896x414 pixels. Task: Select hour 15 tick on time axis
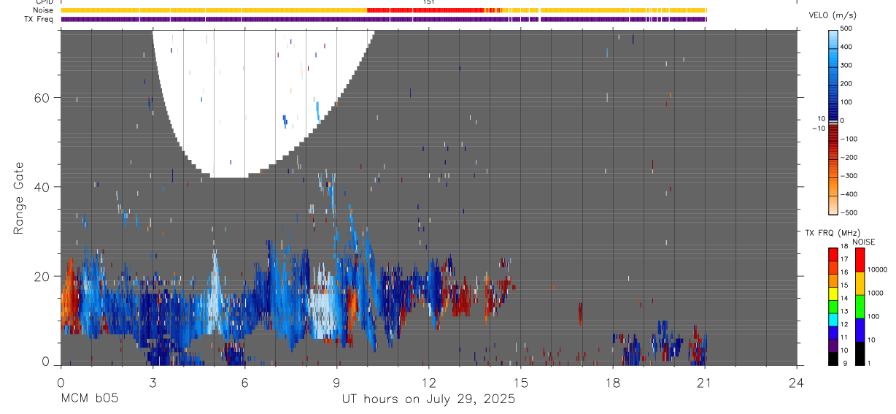[521, 381]
